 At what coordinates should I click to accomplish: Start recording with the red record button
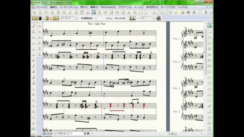(51, 19)
